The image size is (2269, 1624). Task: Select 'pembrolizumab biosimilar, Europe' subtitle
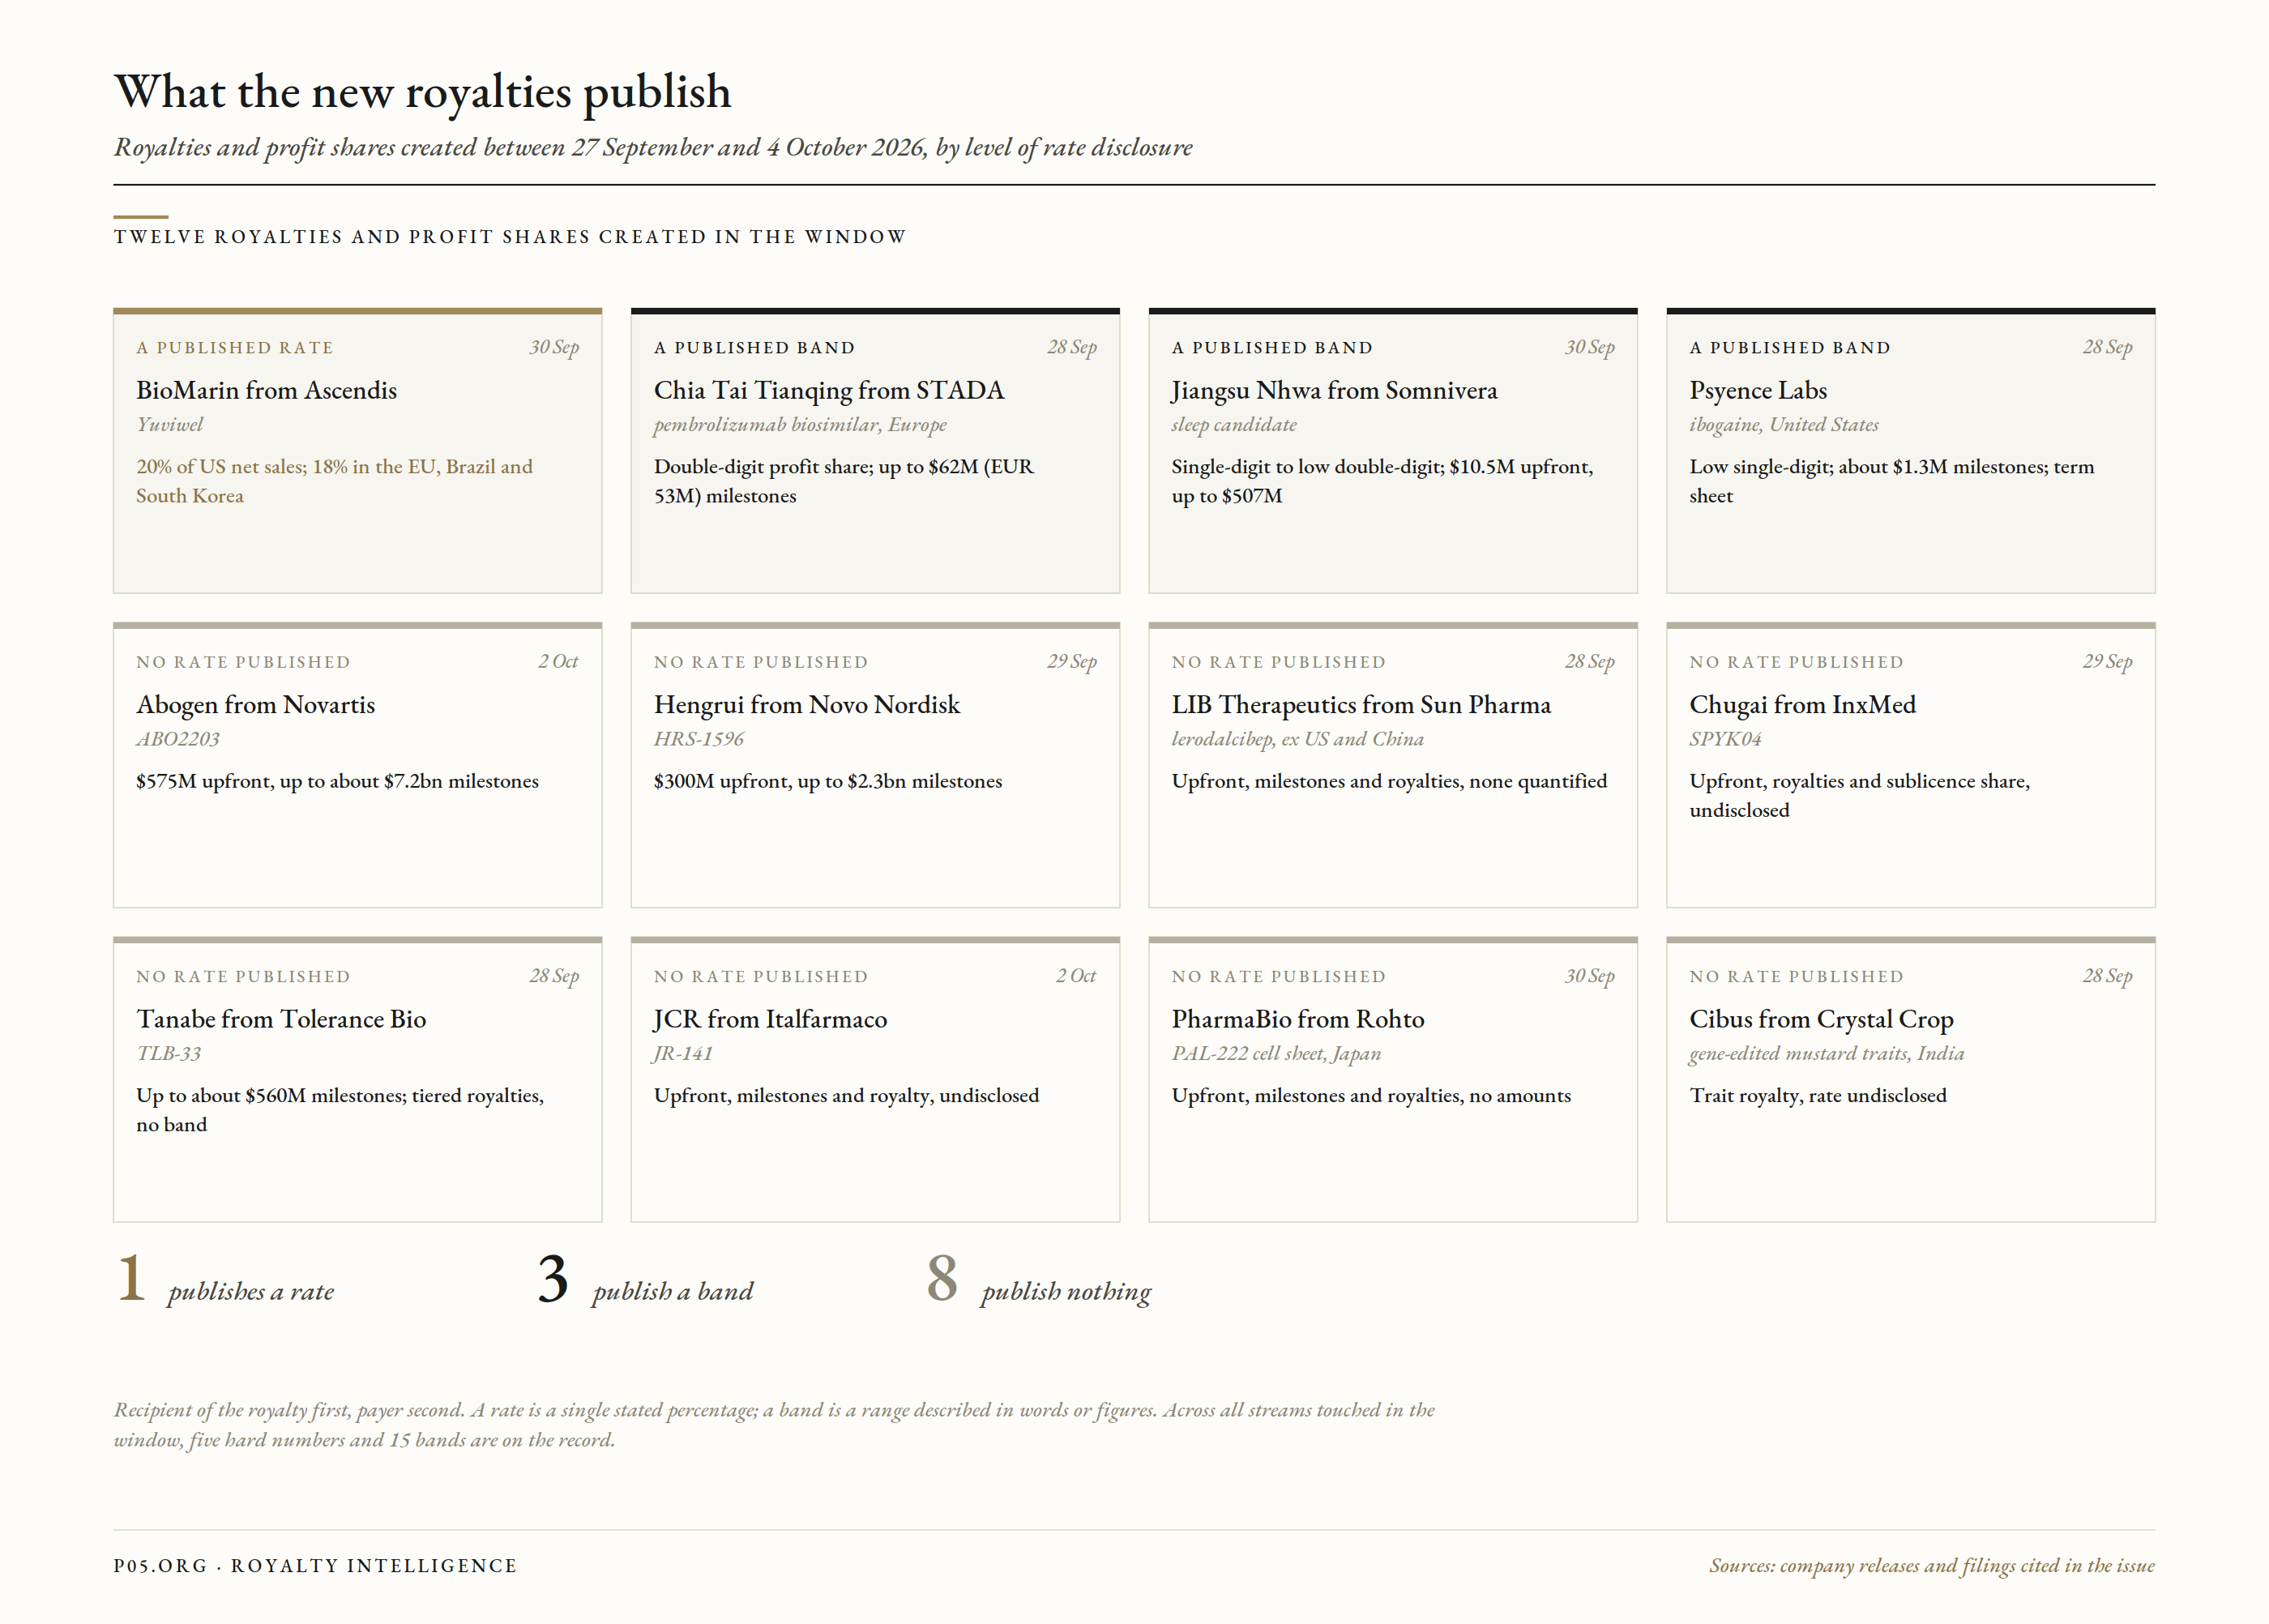tap(800, 424)
